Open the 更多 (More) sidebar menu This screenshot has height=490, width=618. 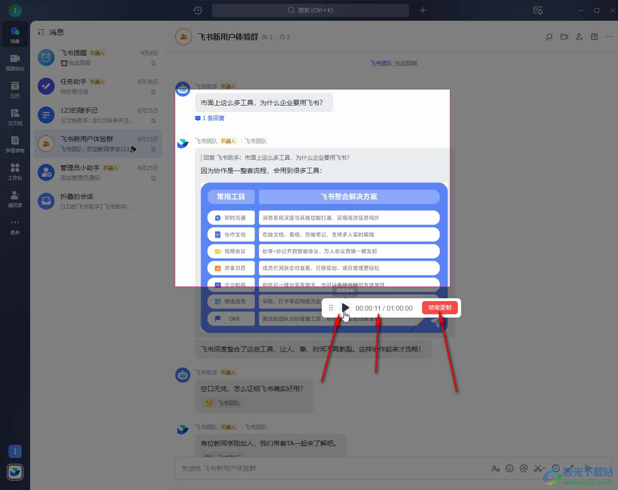tap(15, 226)
